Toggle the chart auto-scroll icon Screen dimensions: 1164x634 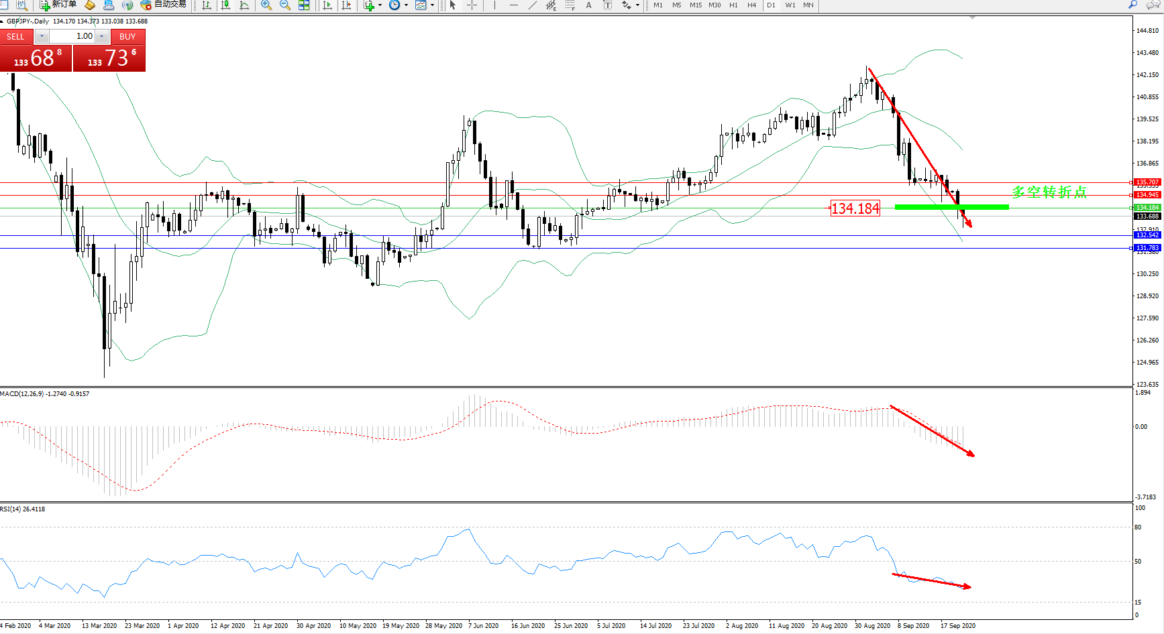(x=327, y=5)
